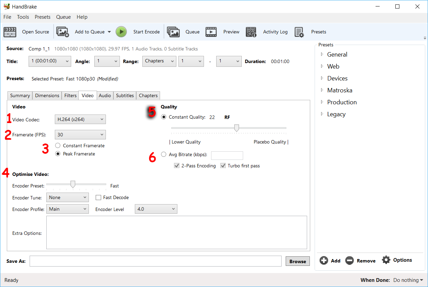Click the Remove preset minus icon

click(349, 261)
